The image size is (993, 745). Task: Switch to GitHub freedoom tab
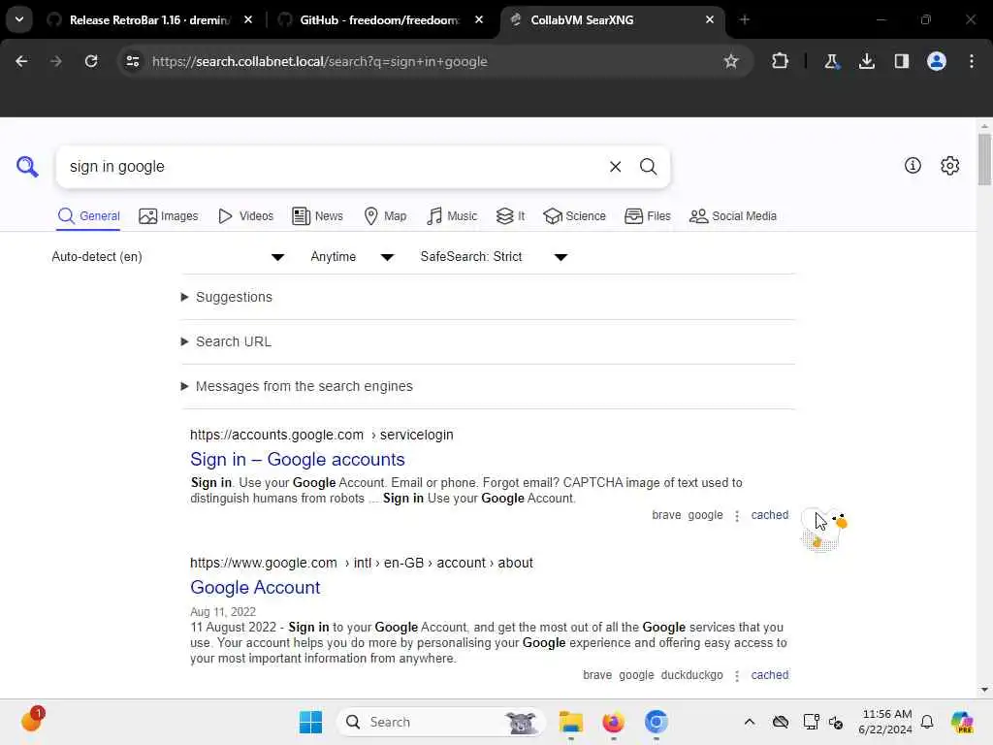click(380, 19)
